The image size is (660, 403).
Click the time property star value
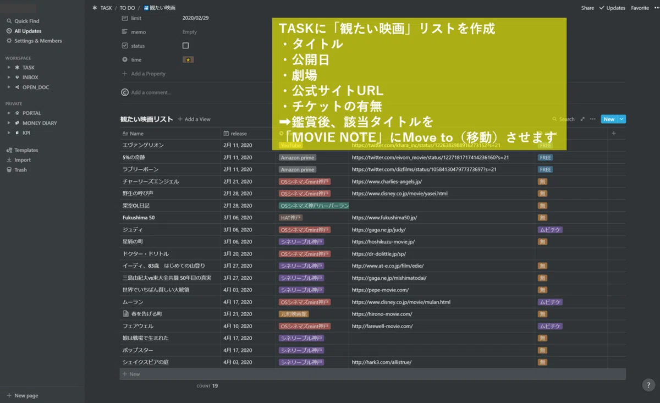coord(188,59)
